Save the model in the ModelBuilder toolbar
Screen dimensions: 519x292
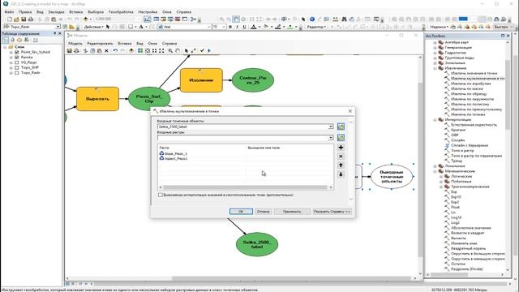coord(69,50)
